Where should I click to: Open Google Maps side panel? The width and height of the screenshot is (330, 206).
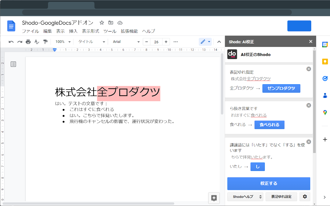tap(325, 113)
